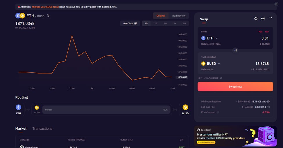This screenshot has width=283, height=148.
Task: Select the 1M time range
Action: (x=165, y=24)
